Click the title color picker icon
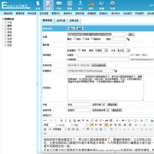Screen dimensions: 154x154 (x=128, y=39)
